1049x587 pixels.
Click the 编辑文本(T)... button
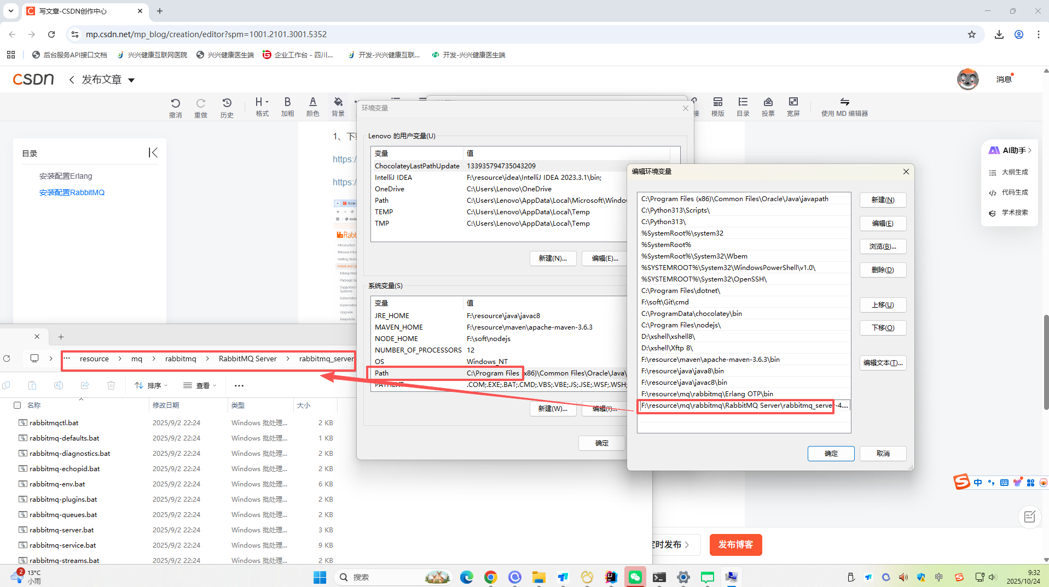(x=883, y=363)
